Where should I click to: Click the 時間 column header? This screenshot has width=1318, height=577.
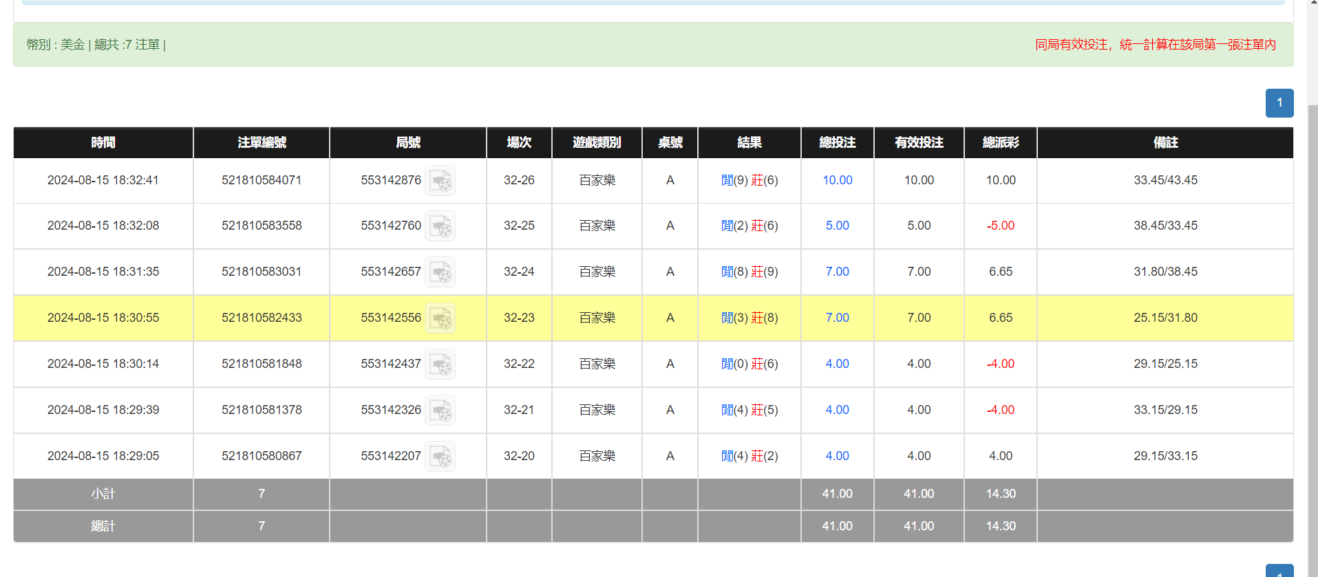tap(103, 142)
